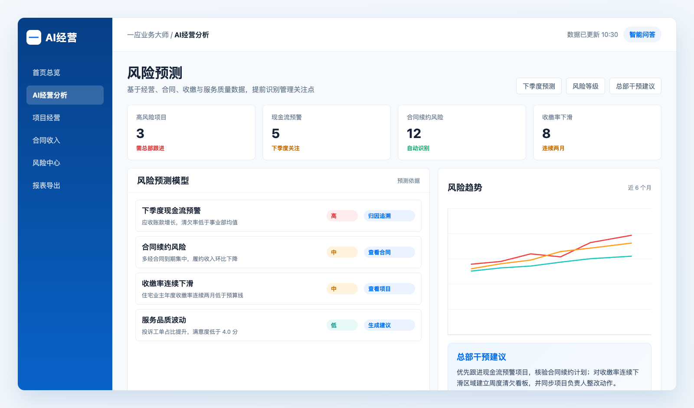Click AI经营分析 breadcrumb text
The width and height of the screenshot is (694, 408).
click(x=192, y=35)
